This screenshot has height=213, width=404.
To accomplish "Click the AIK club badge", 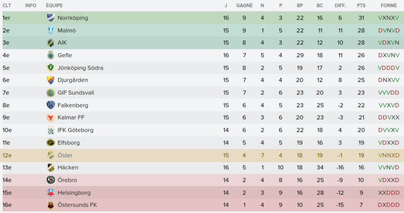I will click(50, 43).
